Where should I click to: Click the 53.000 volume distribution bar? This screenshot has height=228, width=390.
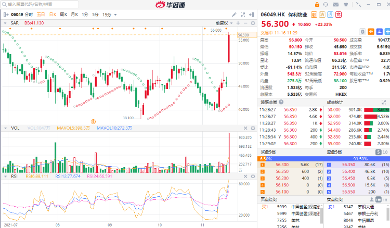click(x=376, y=110)
